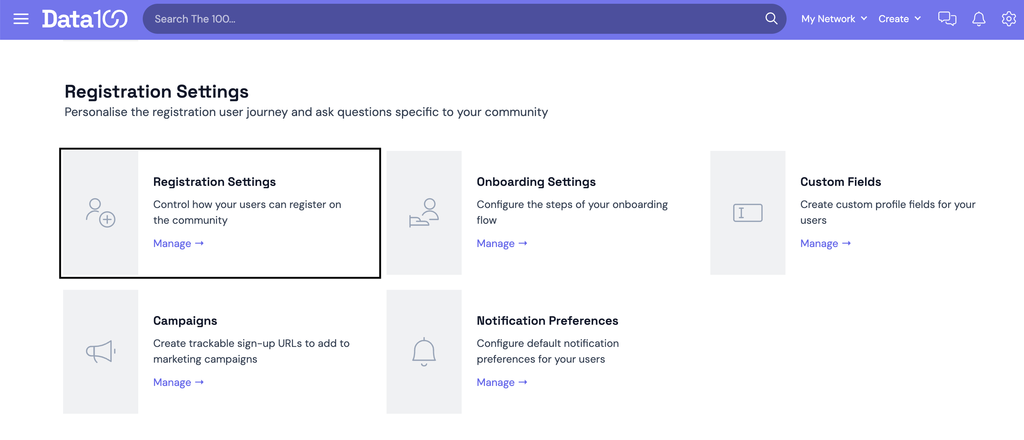Open the settings gear icon
Viewport: 1024px width, 440px height.
1009,19
